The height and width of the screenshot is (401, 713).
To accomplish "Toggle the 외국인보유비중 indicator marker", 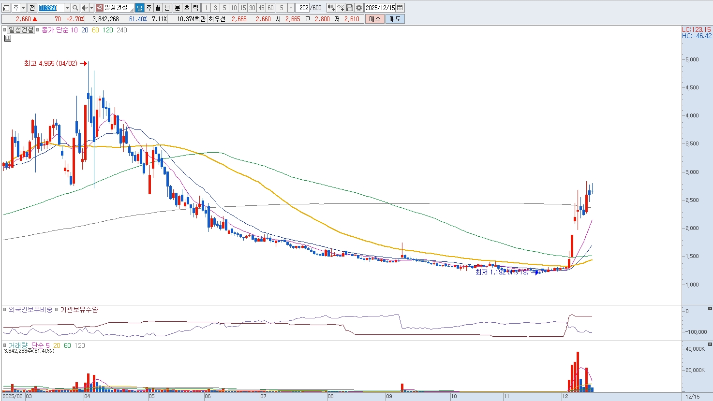I will click(5, 310).
